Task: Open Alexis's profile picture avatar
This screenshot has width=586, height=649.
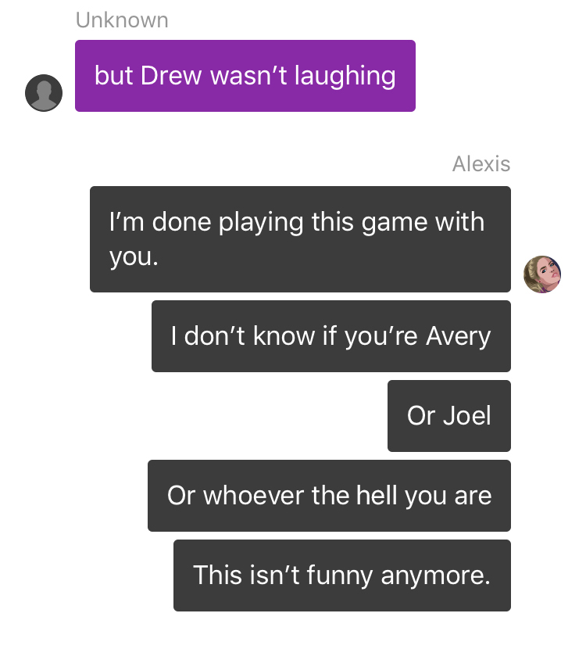Action: [x=542, y=274]
